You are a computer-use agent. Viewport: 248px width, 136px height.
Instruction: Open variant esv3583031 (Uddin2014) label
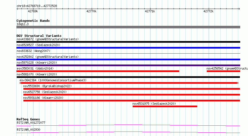pos(35,68)
